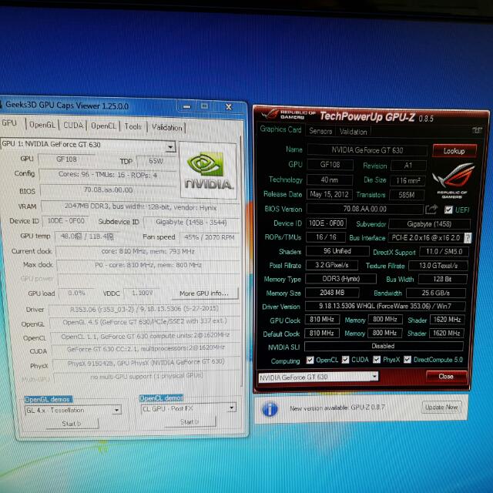Open the Sensors tab in GPU-Z
Viewport: 493px width, 493px height.
320,131
